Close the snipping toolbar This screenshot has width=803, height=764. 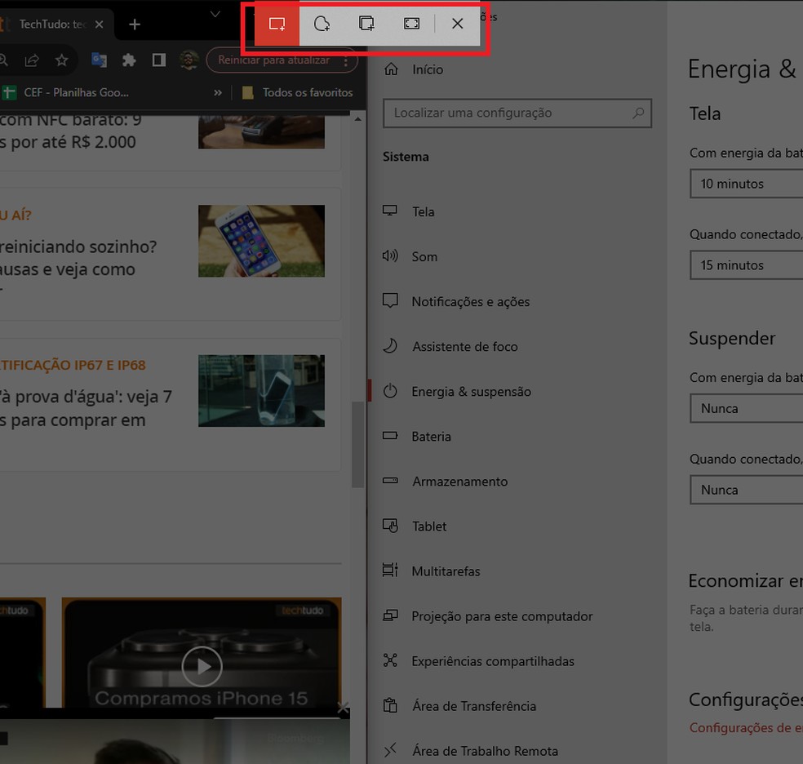(457, 24)
